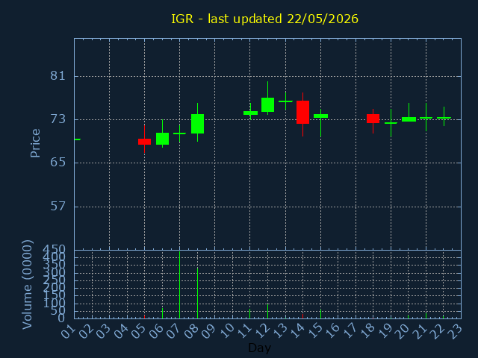
Task: Click day tick label 01
Action: coord(68,331)
